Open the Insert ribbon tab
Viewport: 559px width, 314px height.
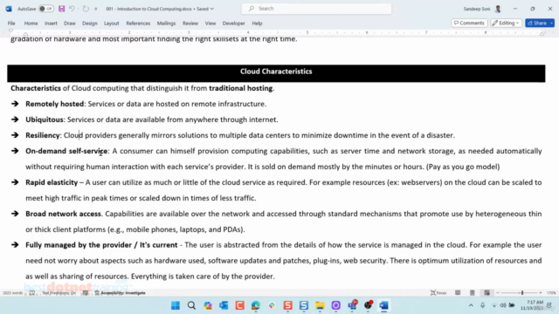[x=51, y=24]
